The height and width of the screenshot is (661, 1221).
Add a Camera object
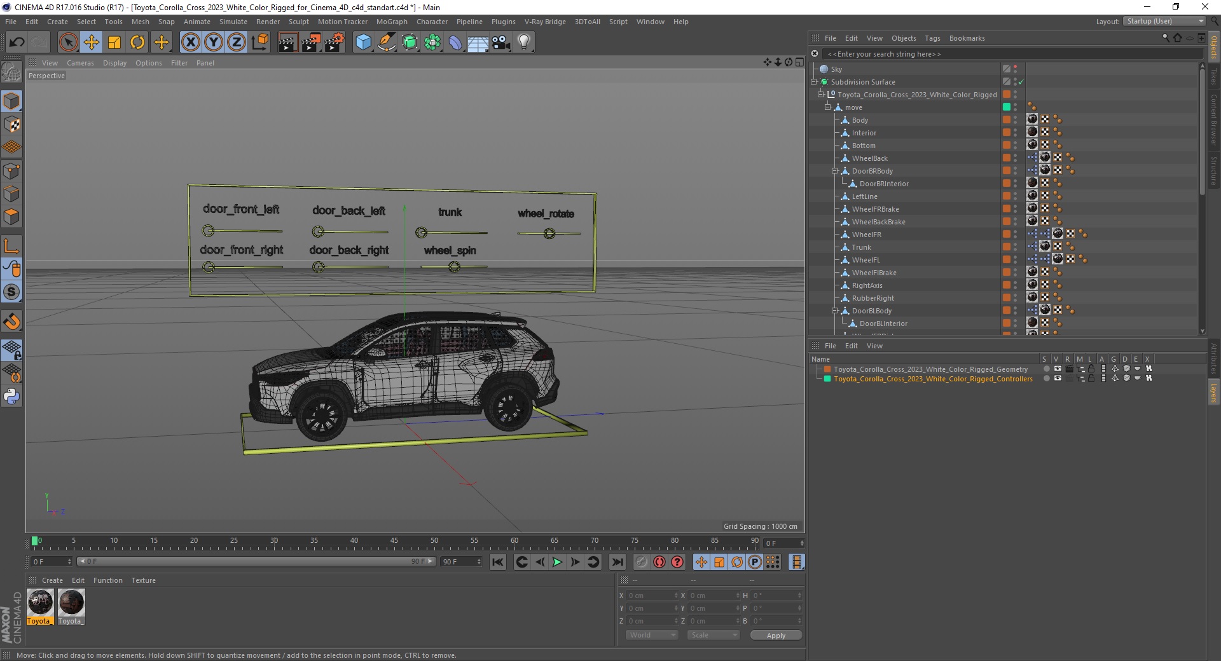501,43
